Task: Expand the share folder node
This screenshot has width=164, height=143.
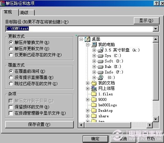Action: [87, 116]
